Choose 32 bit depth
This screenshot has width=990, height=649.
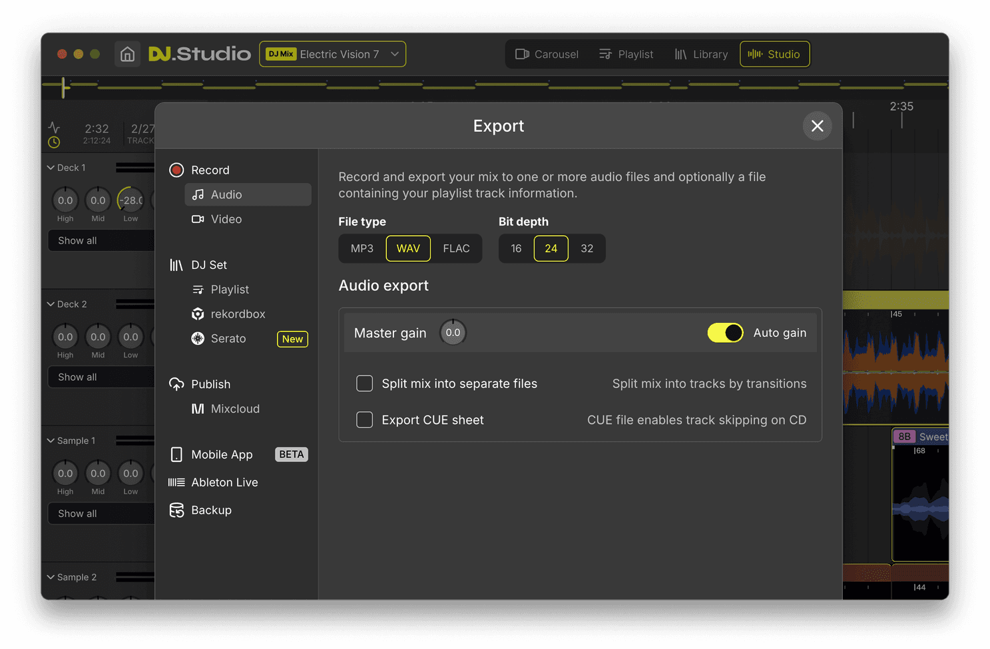pos(587,248)
